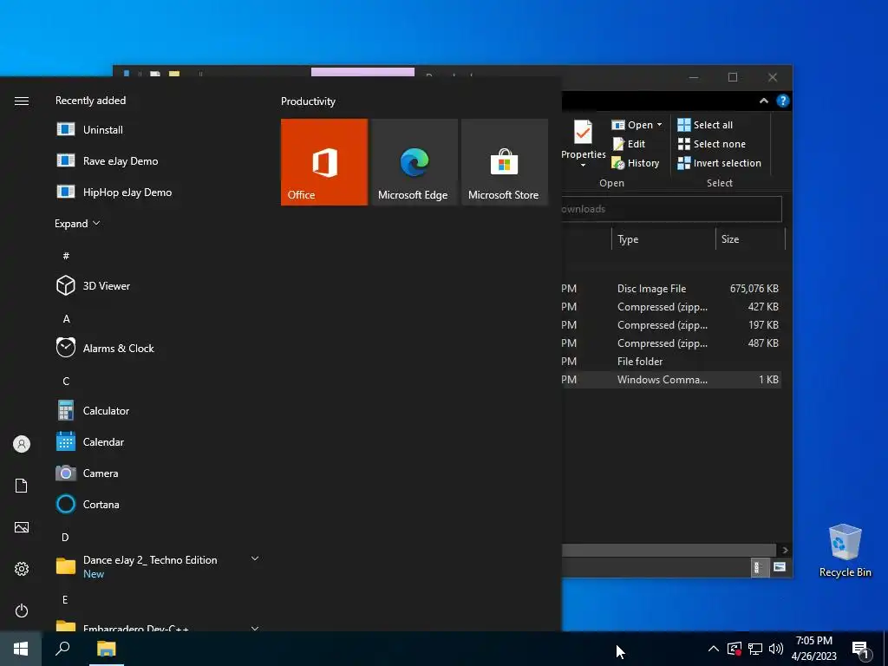Select the Disc Image File row
Screen dimensions: 888x666
tap(671, 288)
